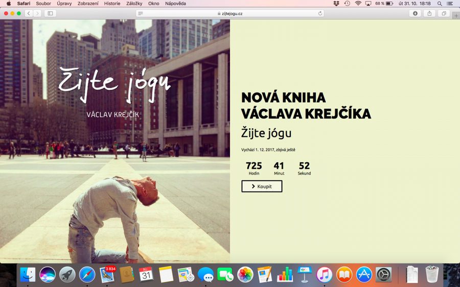Viewport: 460px width, 287px height.
Task: Open Launchpad from the Dock
Action: [x=67, y=275]
